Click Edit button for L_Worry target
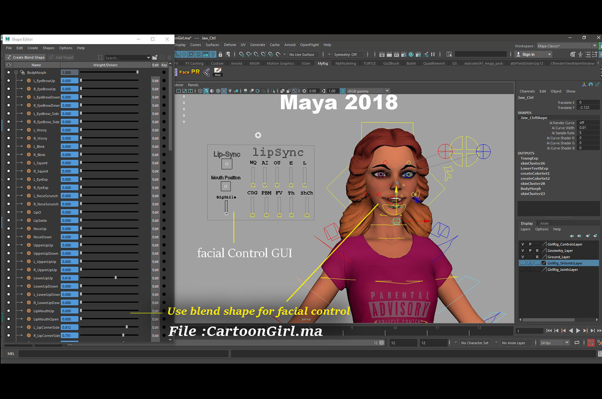The height and width of the screenshot is (399, 602). [x=155, y=130]
